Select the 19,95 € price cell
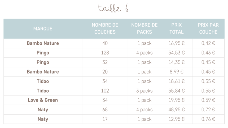The image size is (228, 128). click(x=177, y=100)
